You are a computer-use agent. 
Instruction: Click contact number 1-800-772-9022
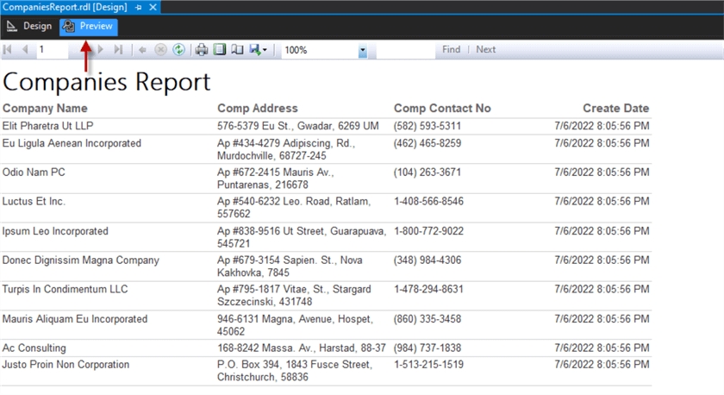[428, 231]
